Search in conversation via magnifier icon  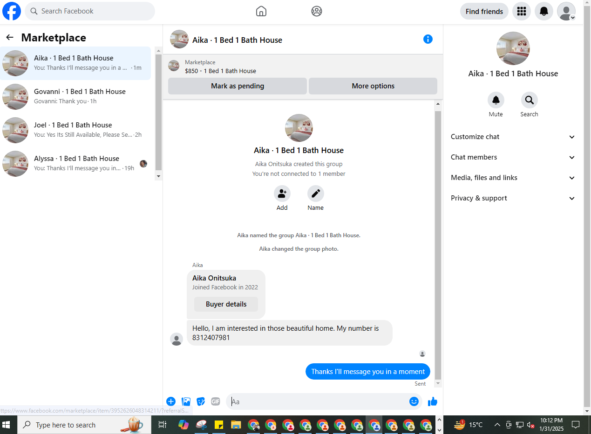point(530,100)
